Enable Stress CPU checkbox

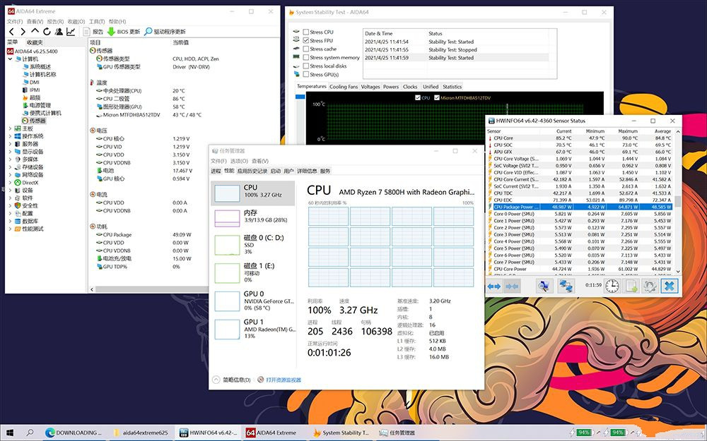(306, 32)
